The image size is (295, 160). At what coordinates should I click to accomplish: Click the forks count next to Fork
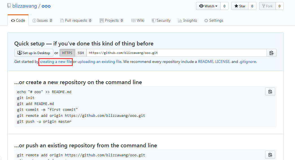pos(279,6)
